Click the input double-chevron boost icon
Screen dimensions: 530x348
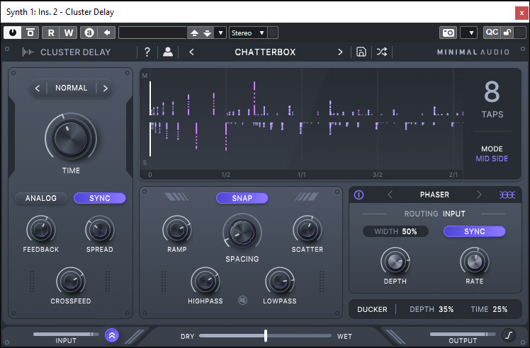[111, 335]
